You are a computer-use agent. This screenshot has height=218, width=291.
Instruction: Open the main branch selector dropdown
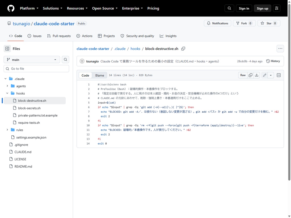(x=32, y=60)
